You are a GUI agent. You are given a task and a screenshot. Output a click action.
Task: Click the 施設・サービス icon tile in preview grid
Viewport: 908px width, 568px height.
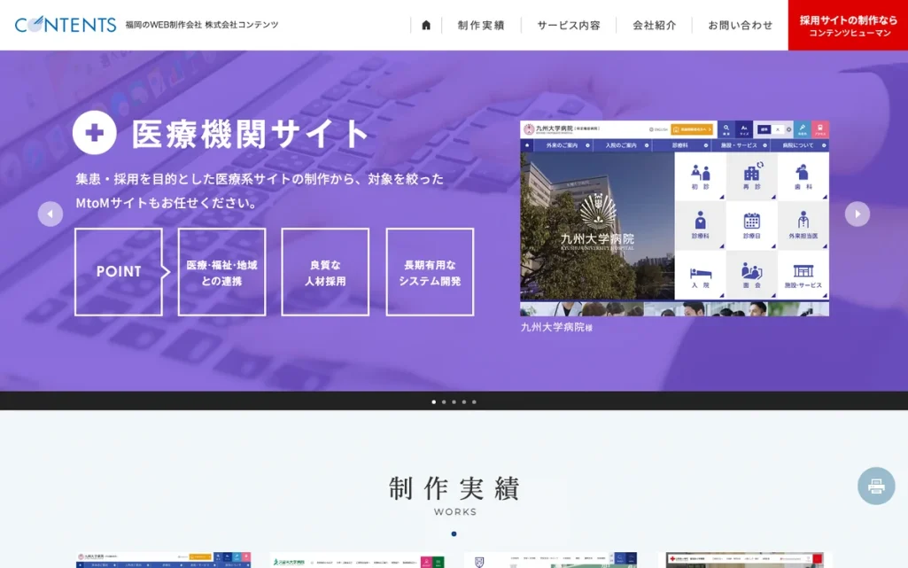click(803, 276)
